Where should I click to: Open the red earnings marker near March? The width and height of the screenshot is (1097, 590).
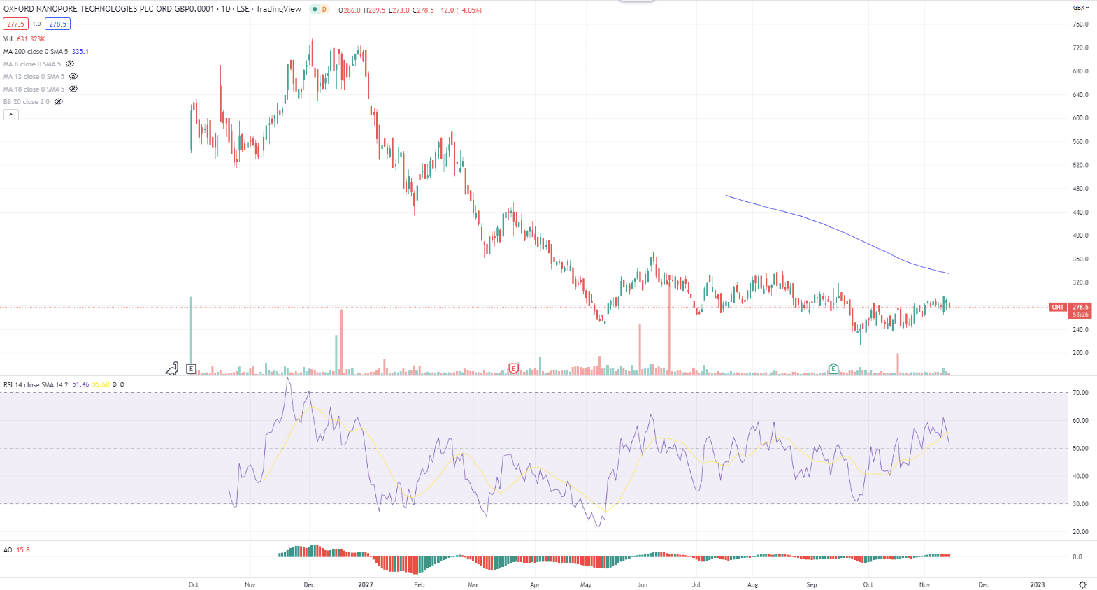(514, 368)
